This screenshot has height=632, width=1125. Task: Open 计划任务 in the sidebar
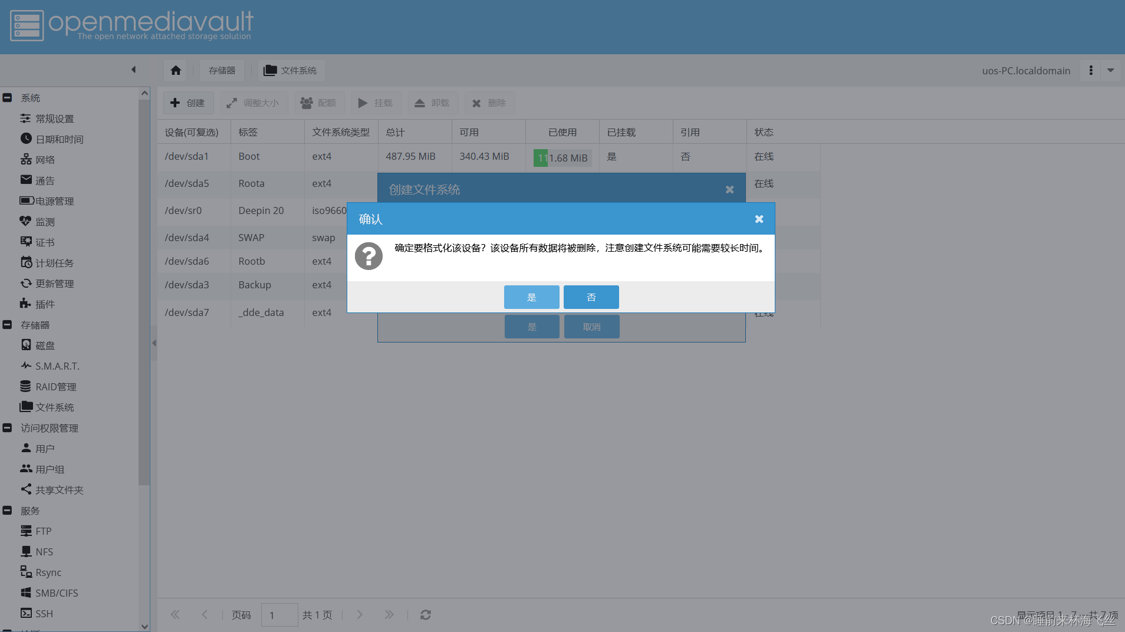[x=47, y=263]
